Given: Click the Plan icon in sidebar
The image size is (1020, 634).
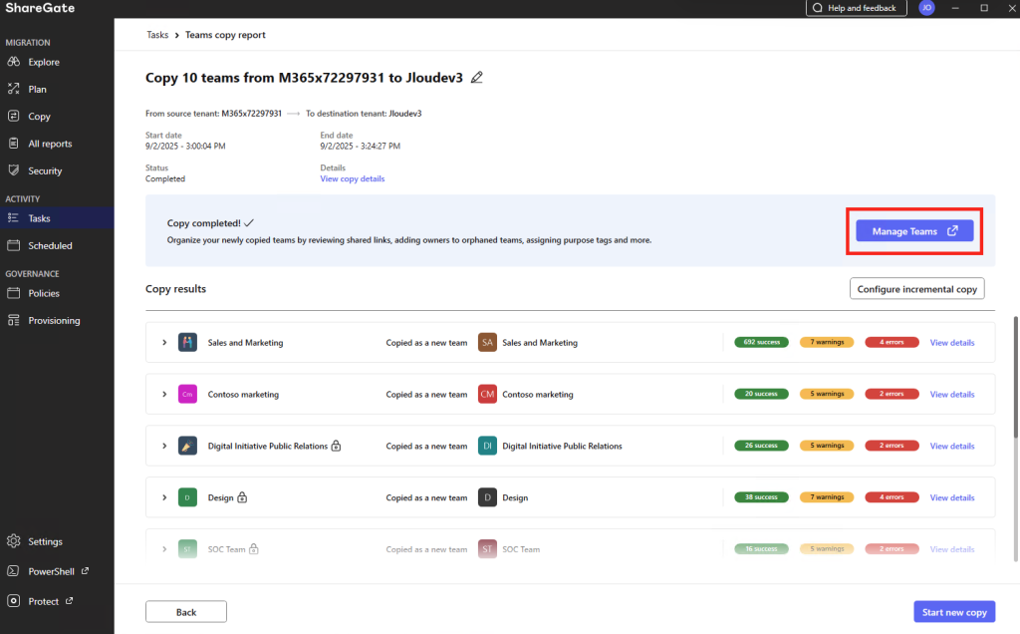Looking at the screenshot, I should tap(14, 89).
